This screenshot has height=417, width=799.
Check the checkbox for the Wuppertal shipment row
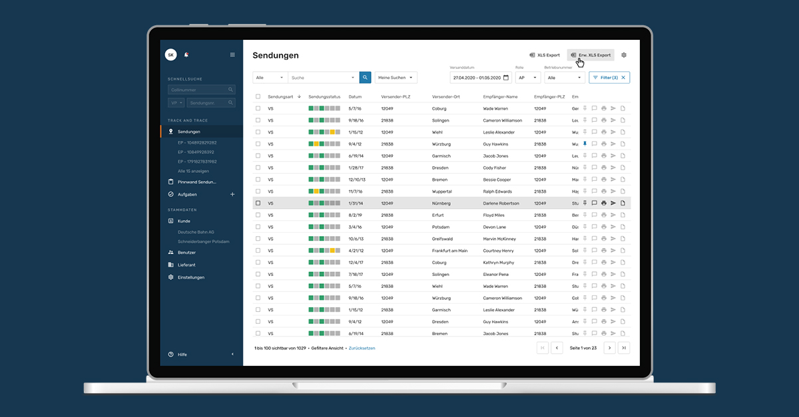pyautogui.click(x=258, y=191)
